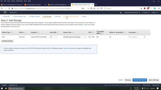
Task: Click the tracking protection shield icon
Action: (x=9, y=8)
